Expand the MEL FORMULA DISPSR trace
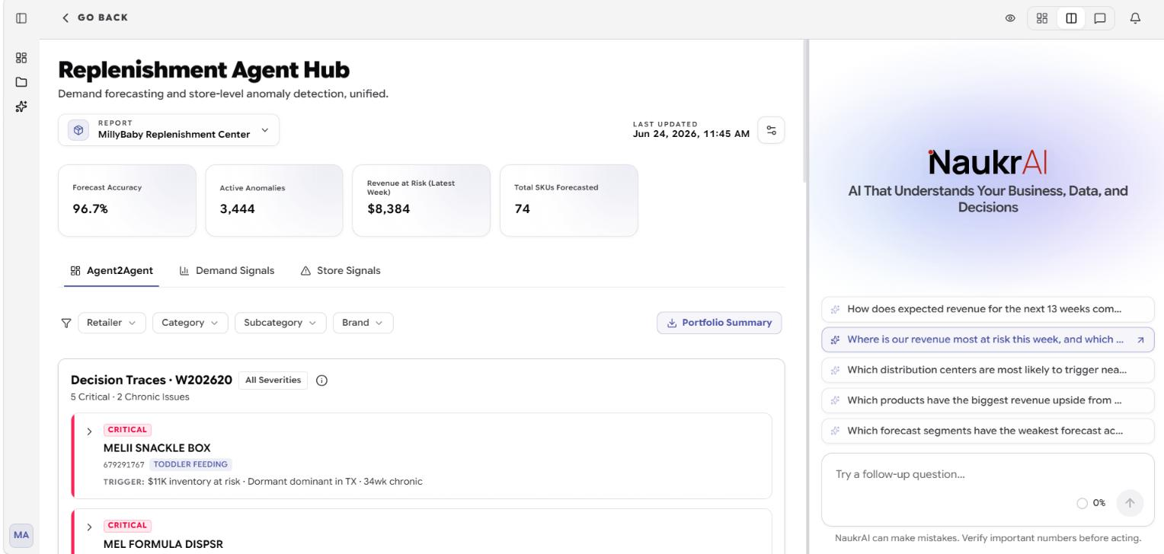 (89, 526)
